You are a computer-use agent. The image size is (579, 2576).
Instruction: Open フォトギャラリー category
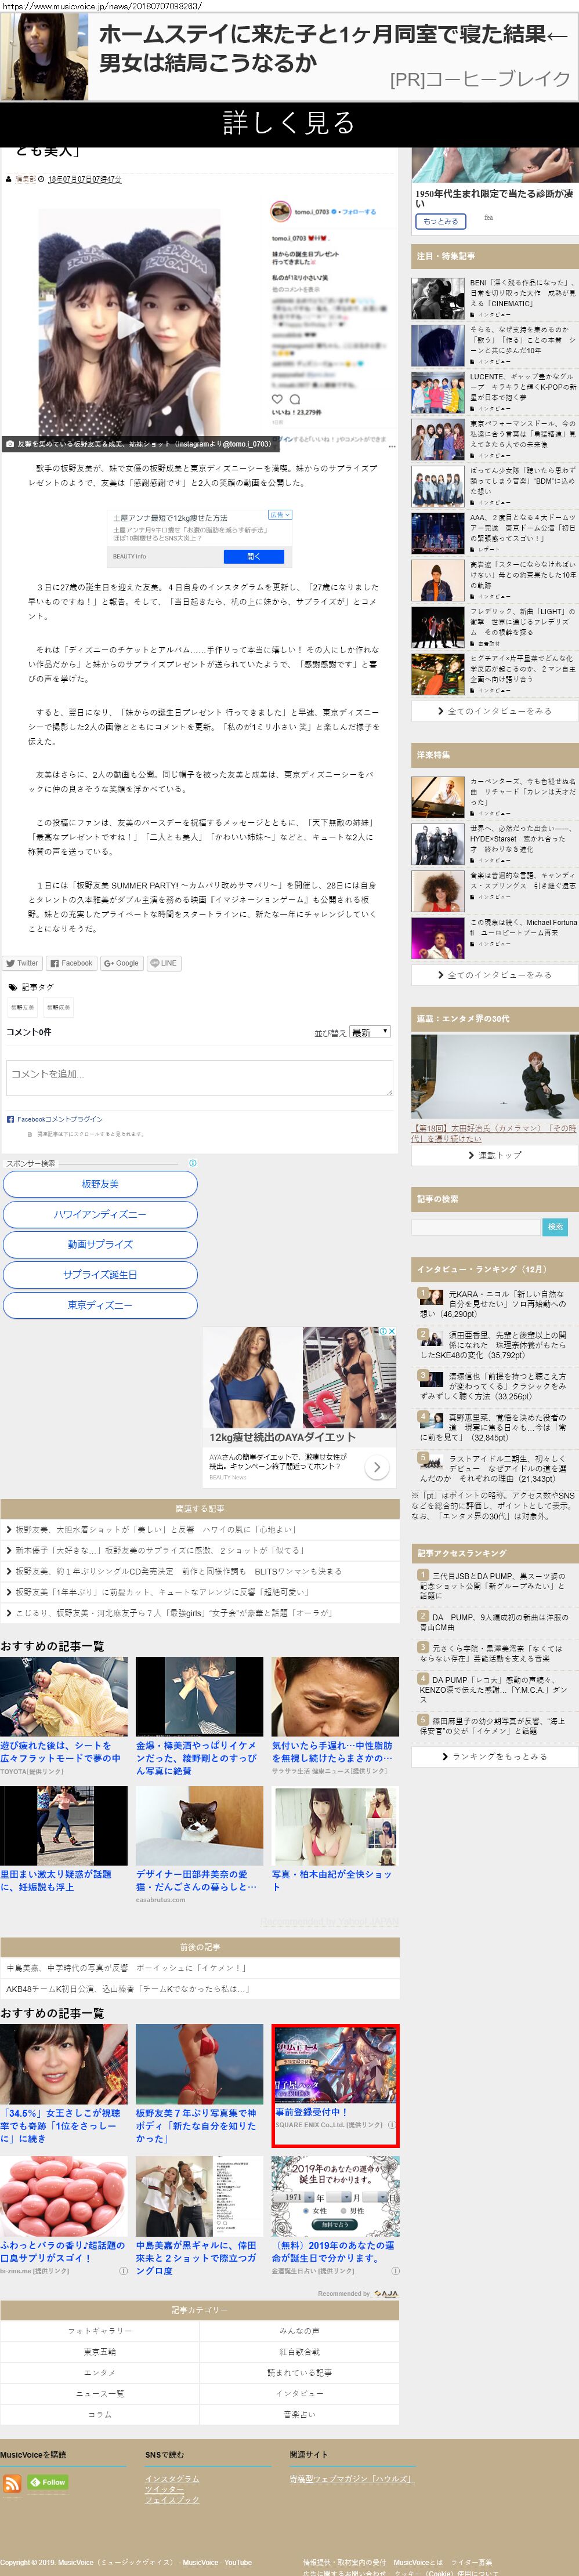99,2330
